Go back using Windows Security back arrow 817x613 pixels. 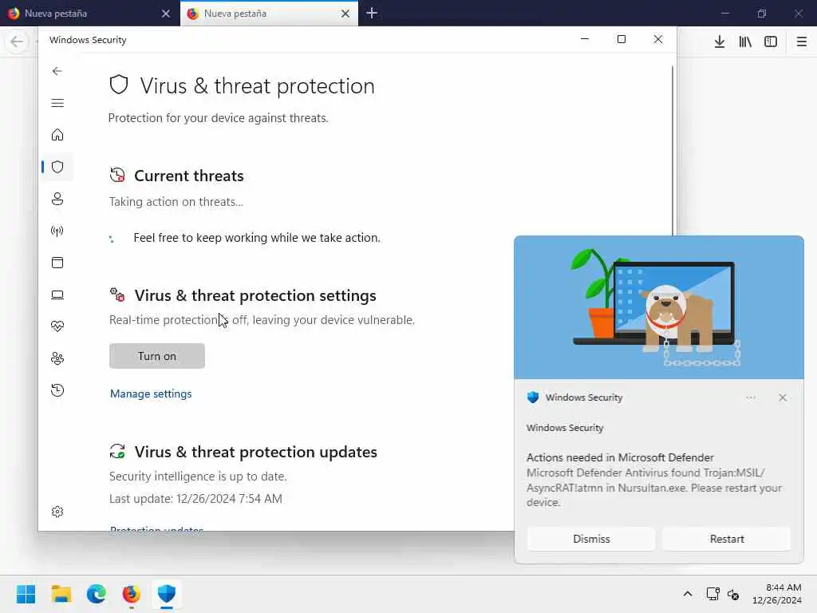click(x=57, y=71)
